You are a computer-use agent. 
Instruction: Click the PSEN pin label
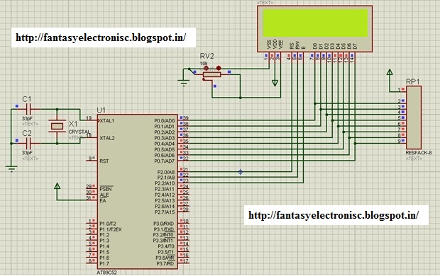pos(106,189)
